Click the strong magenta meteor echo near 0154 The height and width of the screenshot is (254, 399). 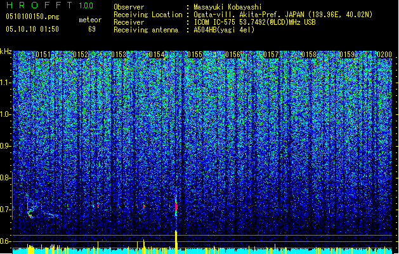176,206
